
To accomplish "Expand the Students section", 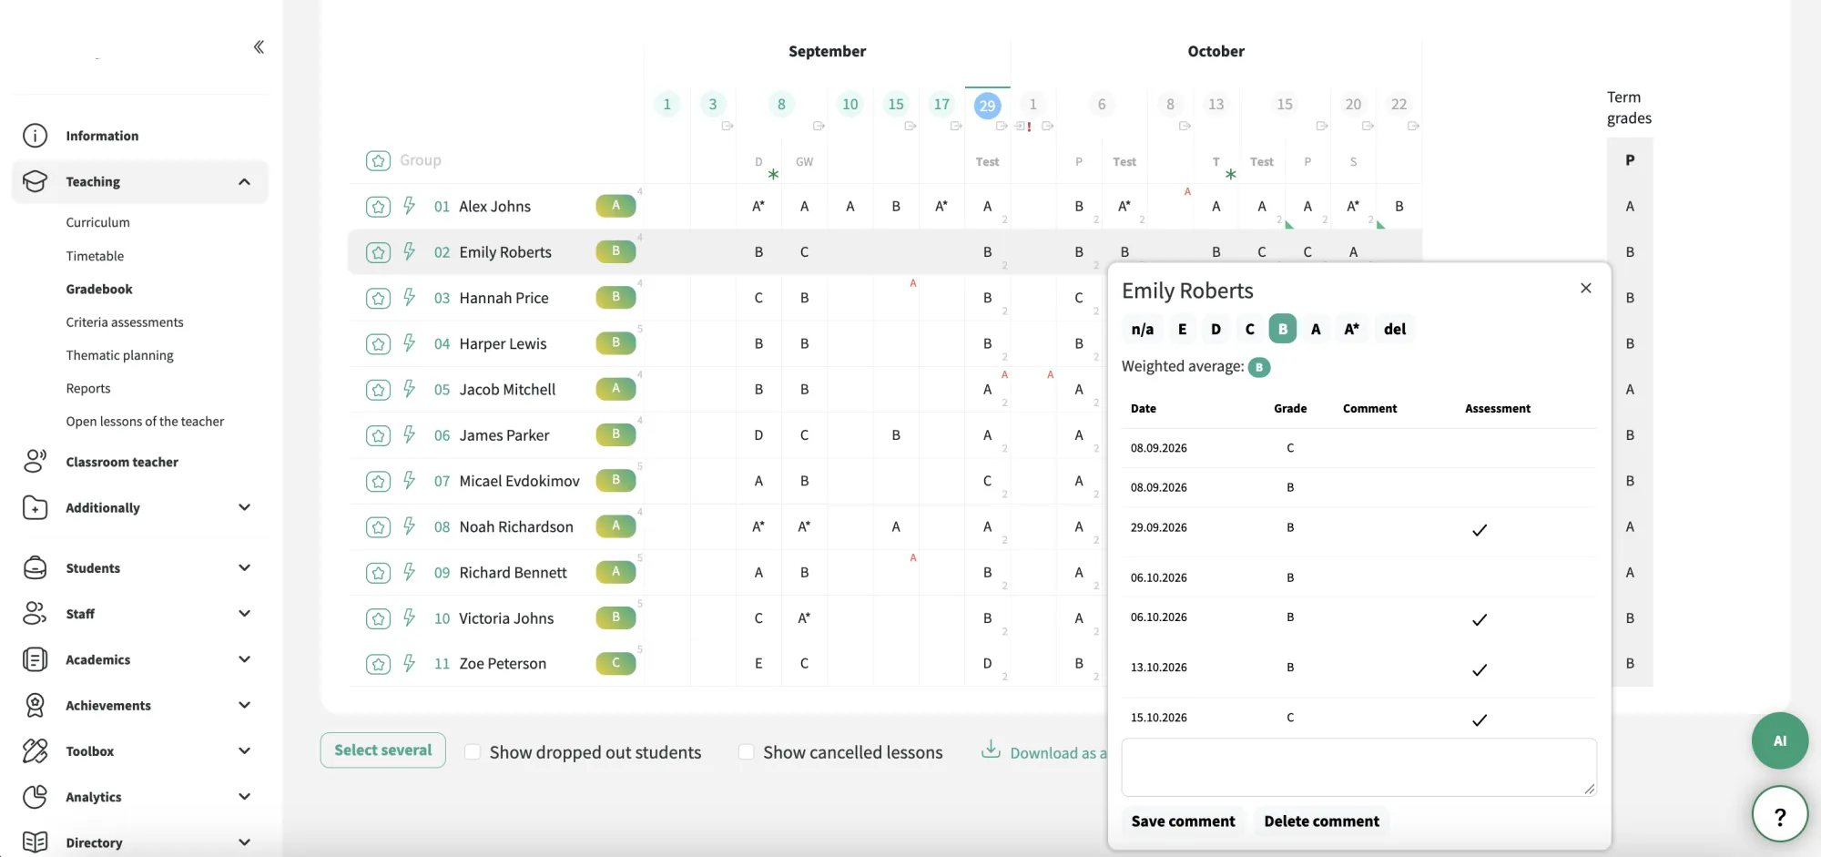I will (244, 567).
